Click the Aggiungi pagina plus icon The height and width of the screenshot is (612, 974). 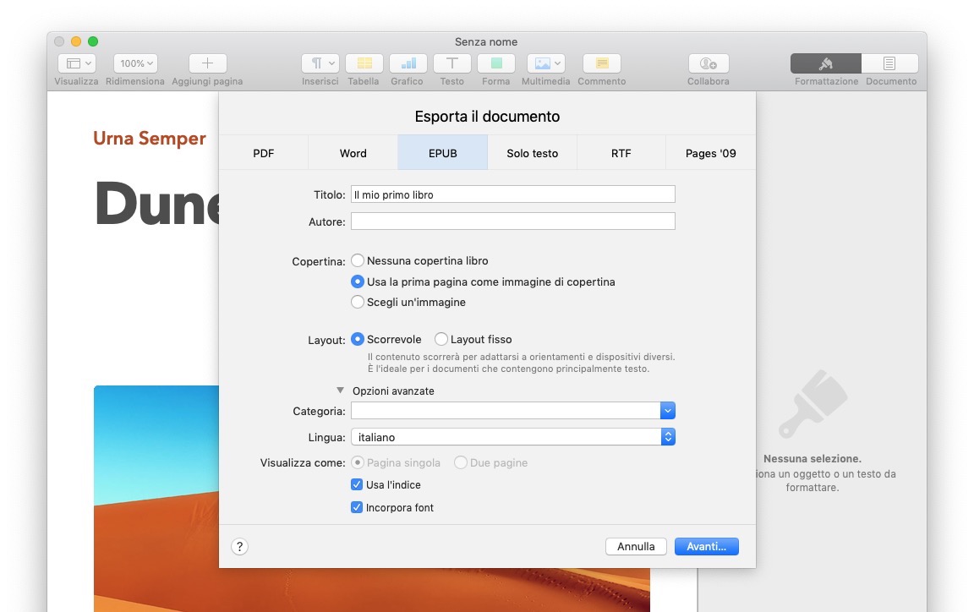[207, 63]
